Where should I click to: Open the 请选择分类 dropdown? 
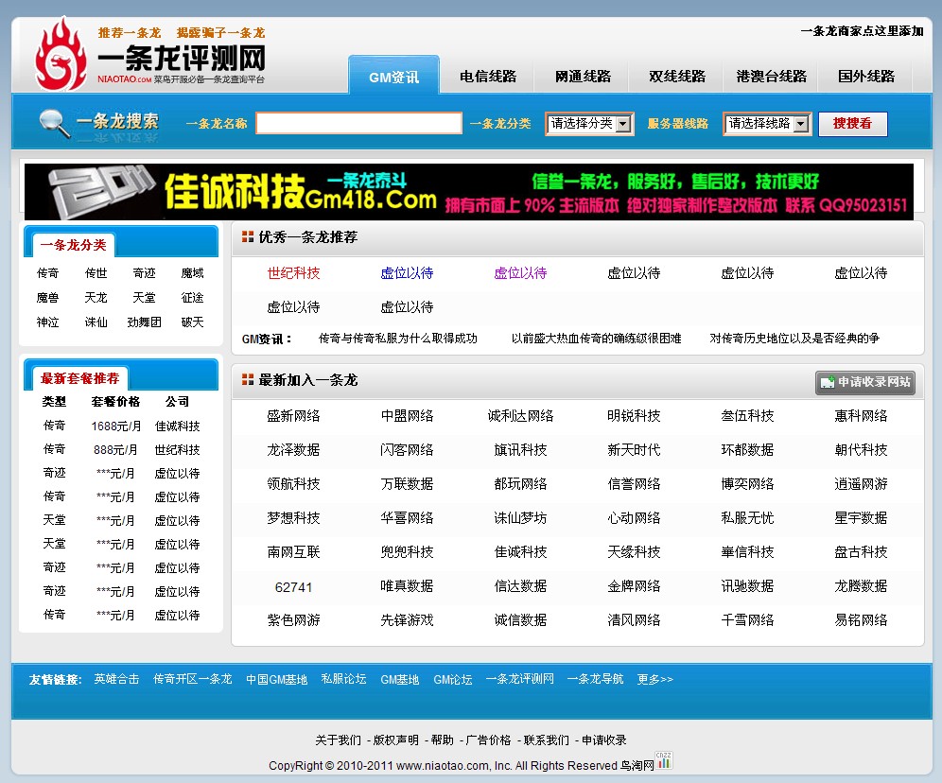point(588,123)
